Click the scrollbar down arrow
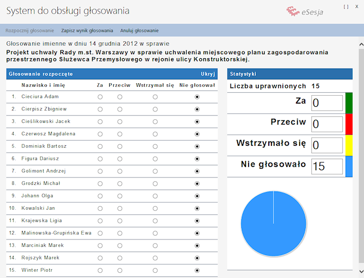This screenshot has height=278, width=364. point(361,271)
